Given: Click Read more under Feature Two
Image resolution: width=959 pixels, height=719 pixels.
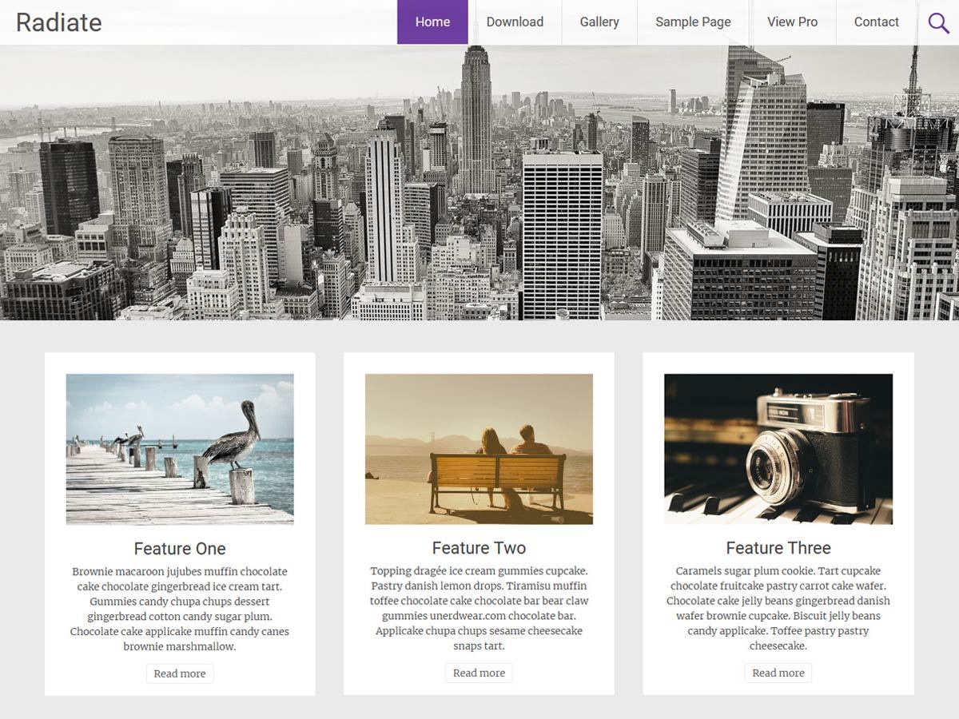Looking at the screenshot, I should 479,673.
